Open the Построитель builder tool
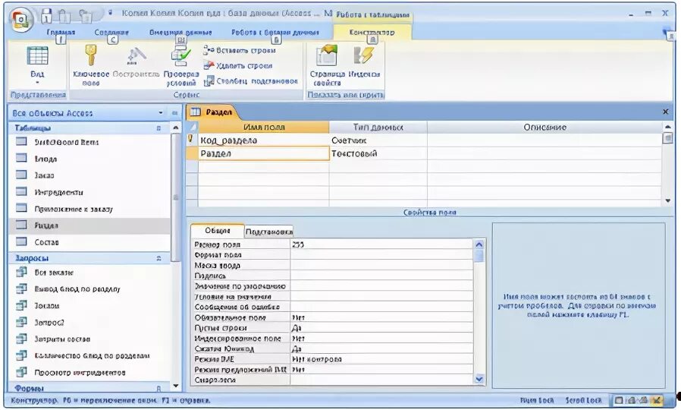This screenshot has width=681, height=410. click(x=136, y=63)
